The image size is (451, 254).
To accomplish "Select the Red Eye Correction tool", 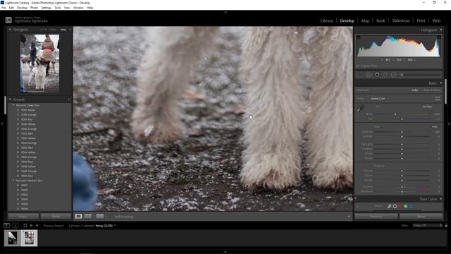I will tap(377, 75).
